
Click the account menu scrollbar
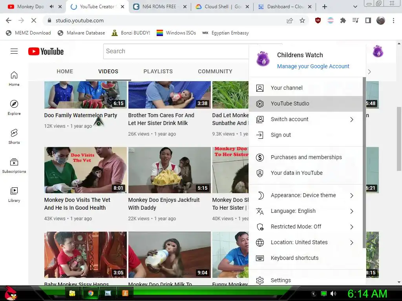pos(364,162)
